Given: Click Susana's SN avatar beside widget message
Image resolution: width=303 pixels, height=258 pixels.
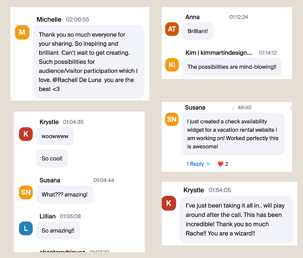Looking at the screenshot, I should pos(172,119).
